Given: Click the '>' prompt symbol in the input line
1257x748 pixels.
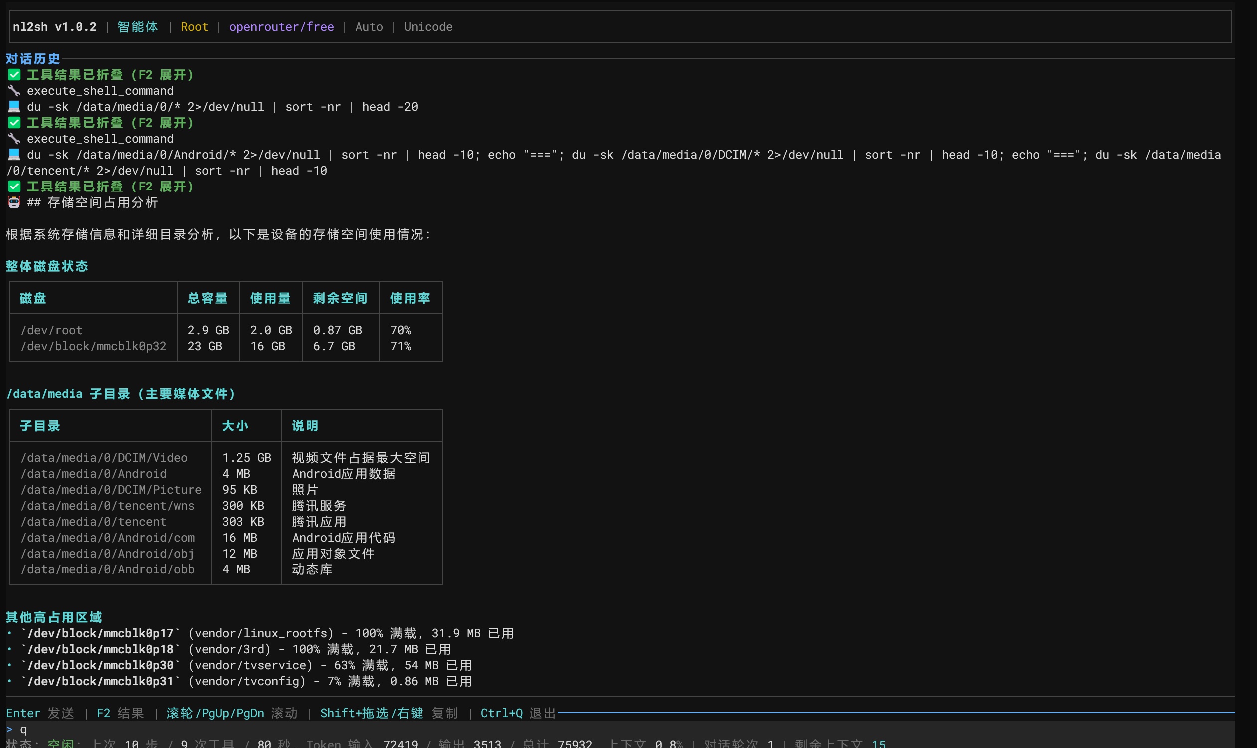Looking at the screenshot, I should coord(9,729).
